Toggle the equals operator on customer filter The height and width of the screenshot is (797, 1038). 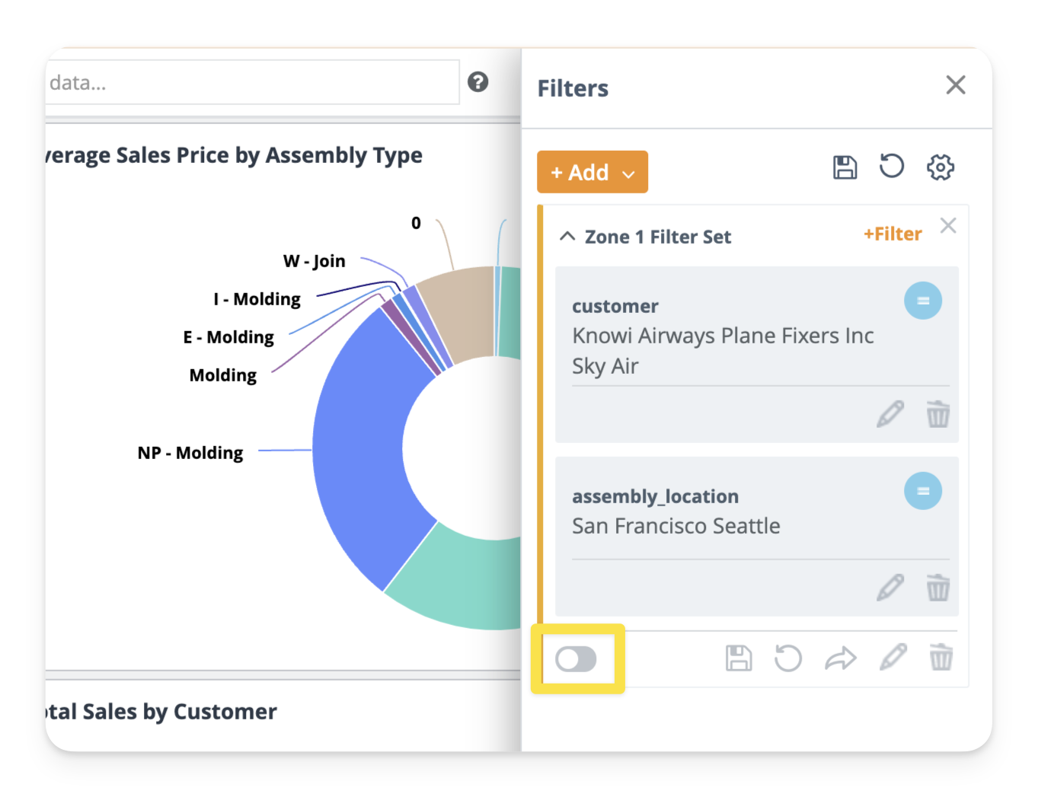coord(922,301)
